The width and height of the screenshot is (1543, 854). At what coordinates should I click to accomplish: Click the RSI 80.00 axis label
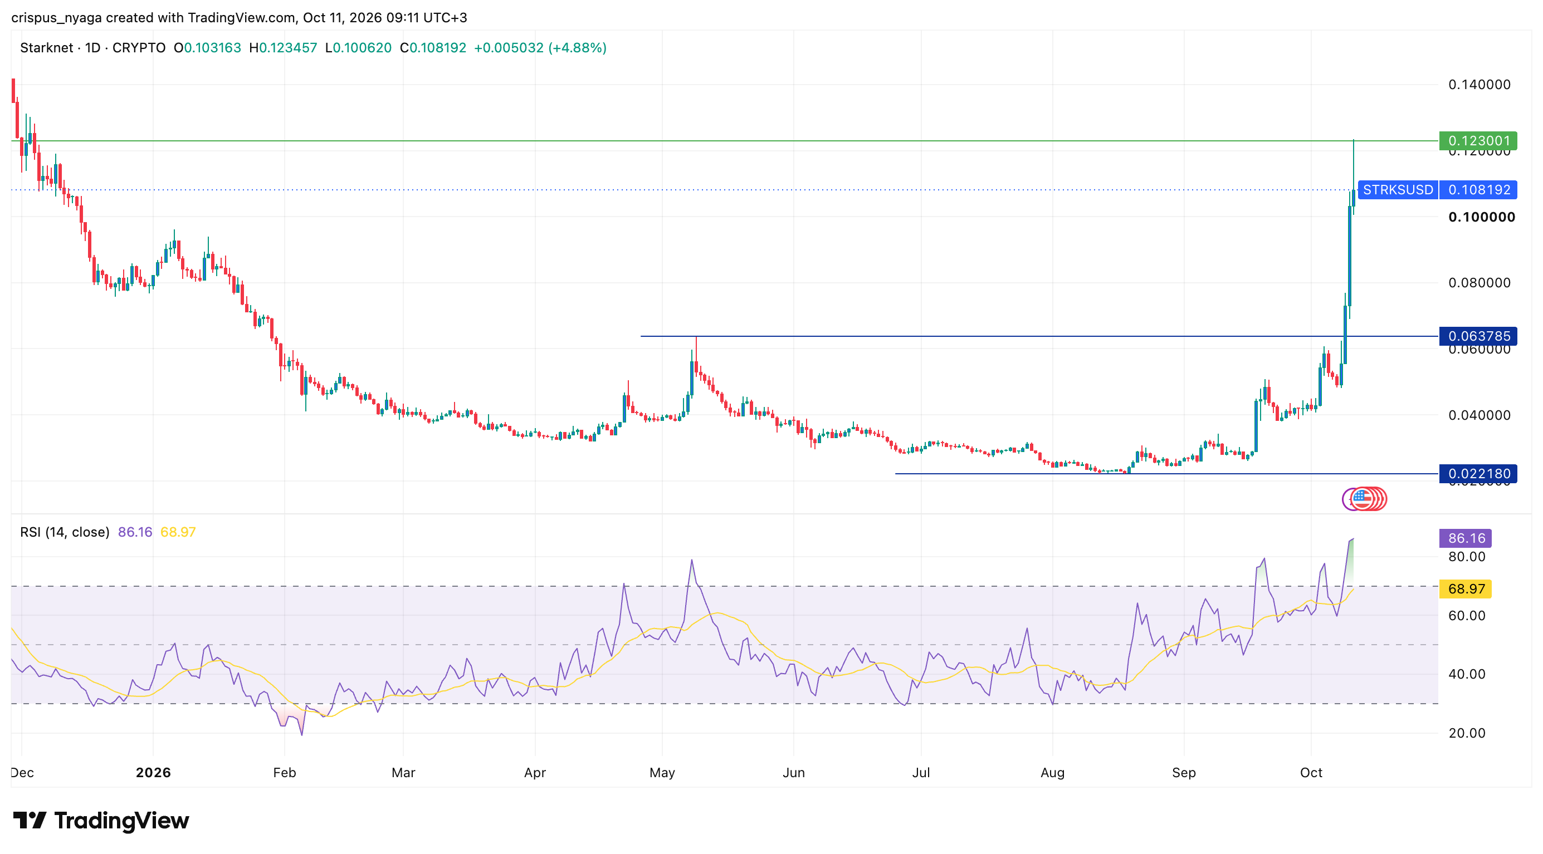1467,557
